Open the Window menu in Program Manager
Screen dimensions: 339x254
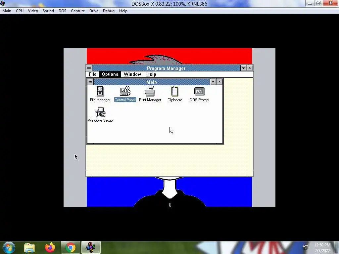tap(132, 74)
